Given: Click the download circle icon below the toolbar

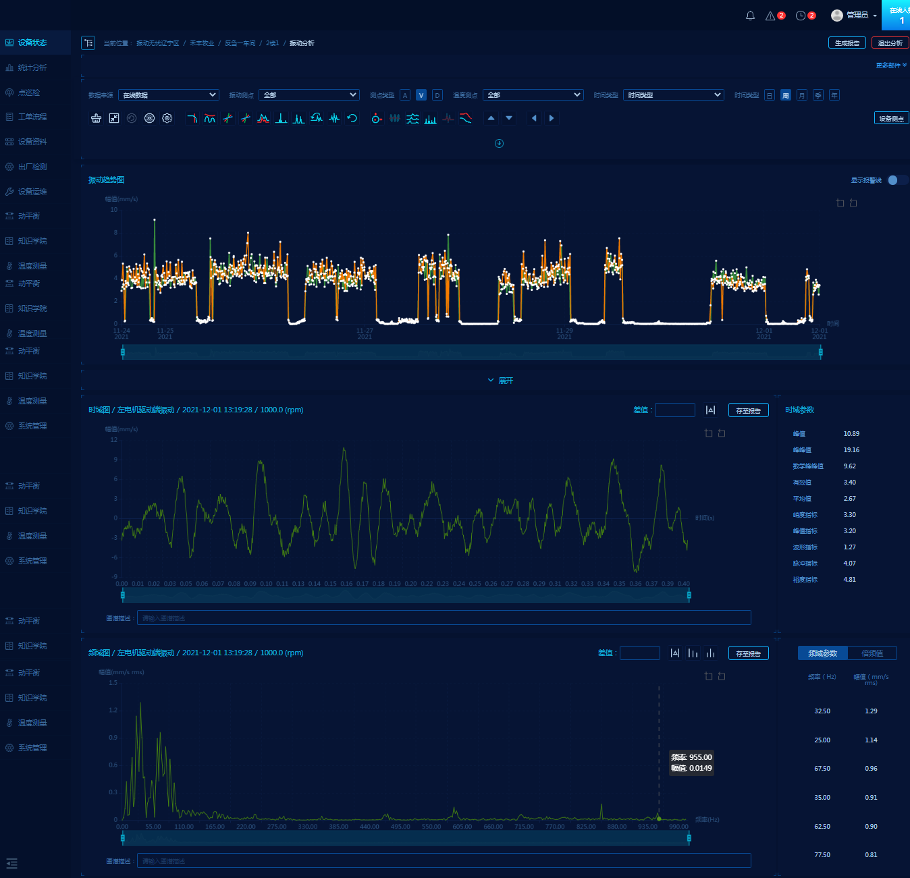Looking at the screenshot, I should coord(499,143).
